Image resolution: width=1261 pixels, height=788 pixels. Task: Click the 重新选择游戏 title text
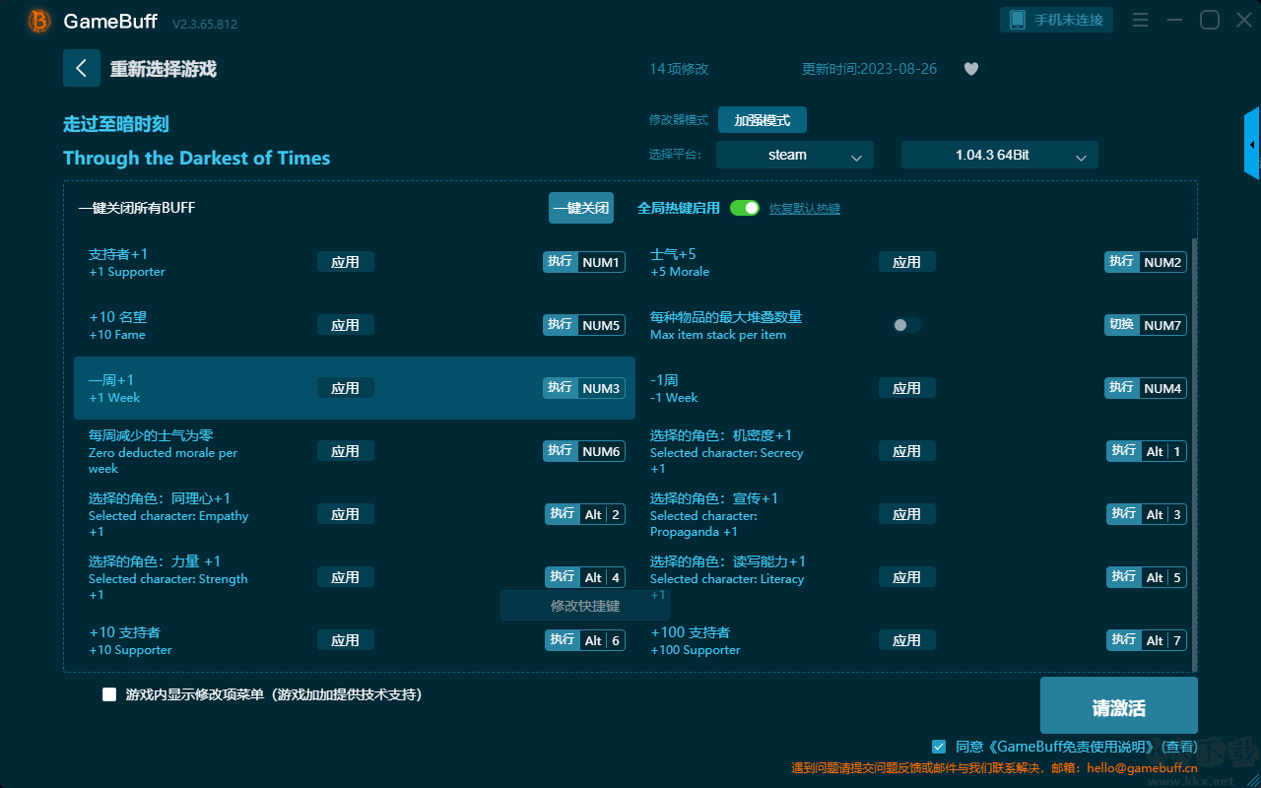point(164,69)
